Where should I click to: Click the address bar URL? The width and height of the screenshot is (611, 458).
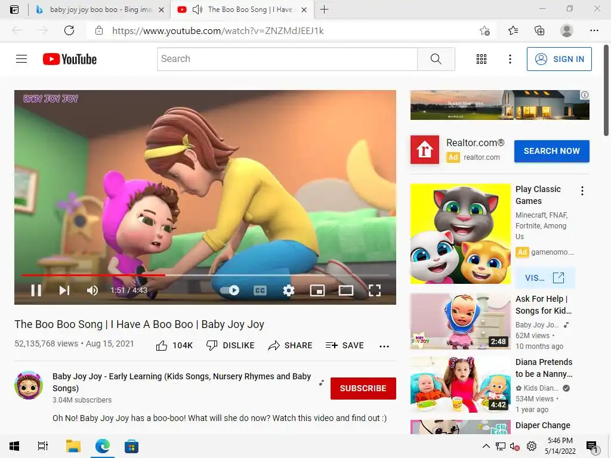[218, 31]
